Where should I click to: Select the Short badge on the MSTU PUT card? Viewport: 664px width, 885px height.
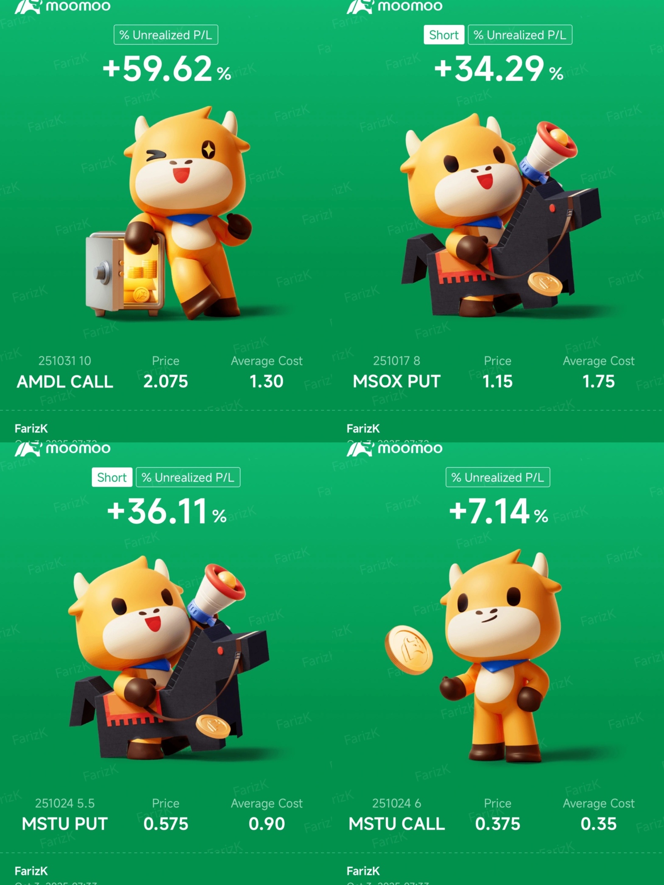point(112,477)
